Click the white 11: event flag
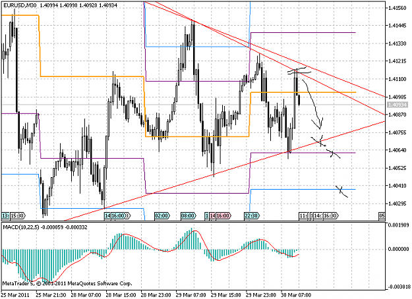 point(303,216)
